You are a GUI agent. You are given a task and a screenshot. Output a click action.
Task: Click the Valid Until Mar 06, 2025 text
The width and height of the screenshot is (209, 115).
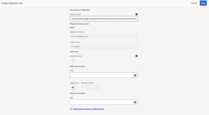pos(80,24)
